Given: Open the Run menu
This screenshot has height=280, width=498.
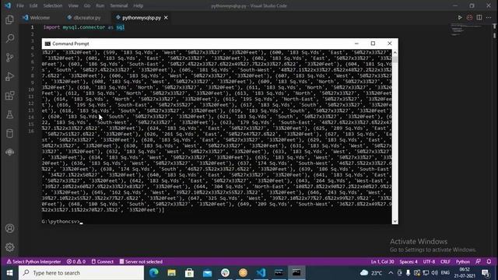Looking at the screenshot, I should pyautogui.click(x=100, y=5).
